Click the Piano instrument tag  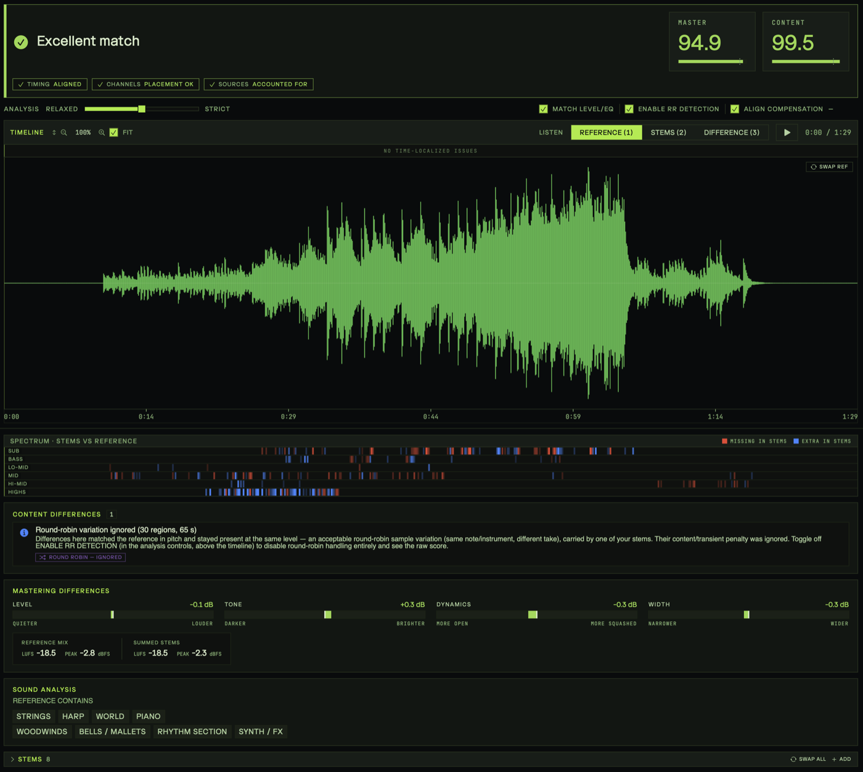pos(148,717)
